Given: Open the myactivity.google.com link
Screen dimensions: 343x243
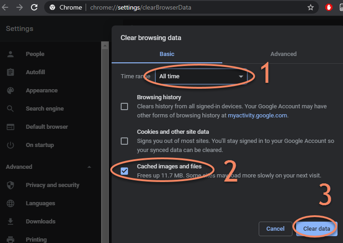Looking at the screenshot, I should click(257, 116).
